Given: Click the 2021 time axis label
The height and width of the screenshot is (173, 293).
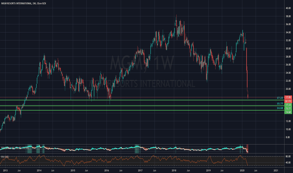Looking at the screenshot, I should point(276,170).
